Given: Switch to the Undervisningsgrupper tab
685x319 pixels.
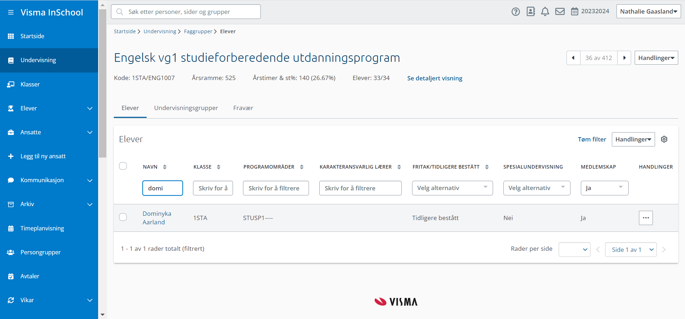Looking at the screenshot, I should pyautogui.click(x=186, y=108).
